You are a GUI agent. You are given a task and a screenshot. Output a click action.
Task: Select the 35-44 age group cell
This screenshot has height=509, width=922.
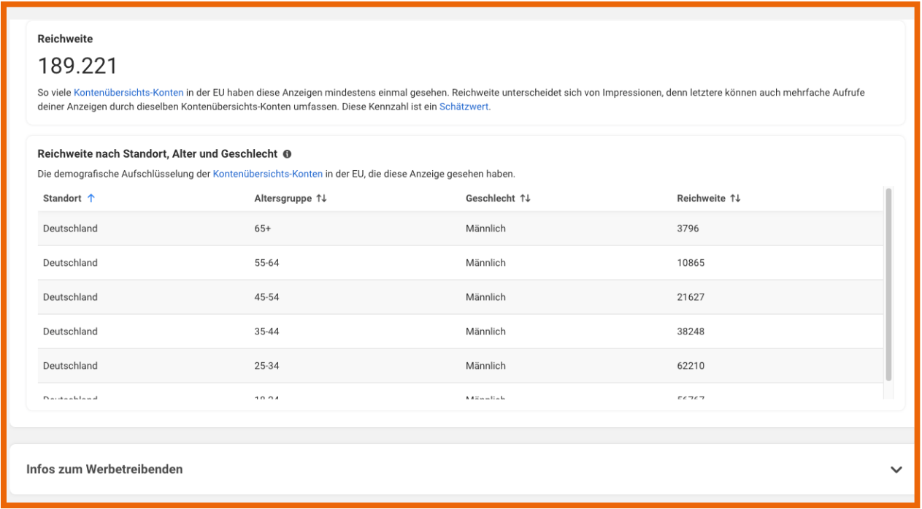tap(266, 332)
